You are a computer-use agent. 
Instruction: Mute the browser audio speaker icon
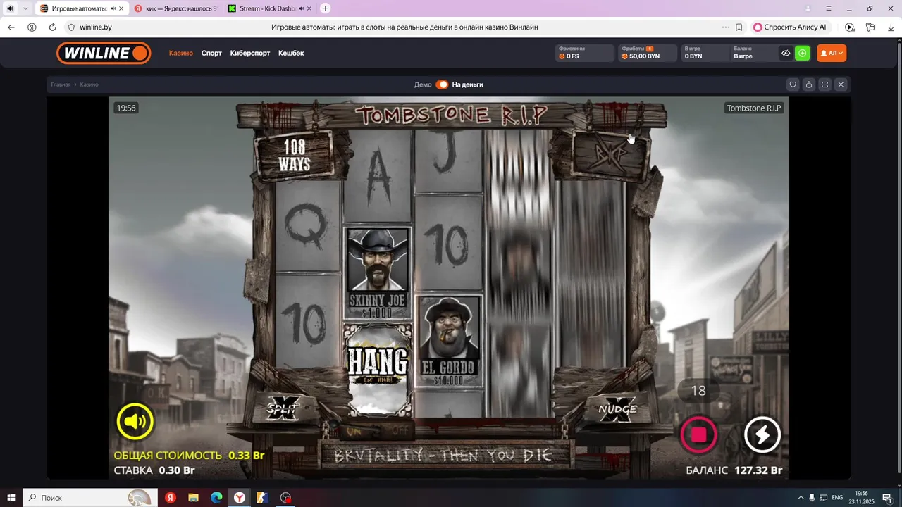click(10, 8)
